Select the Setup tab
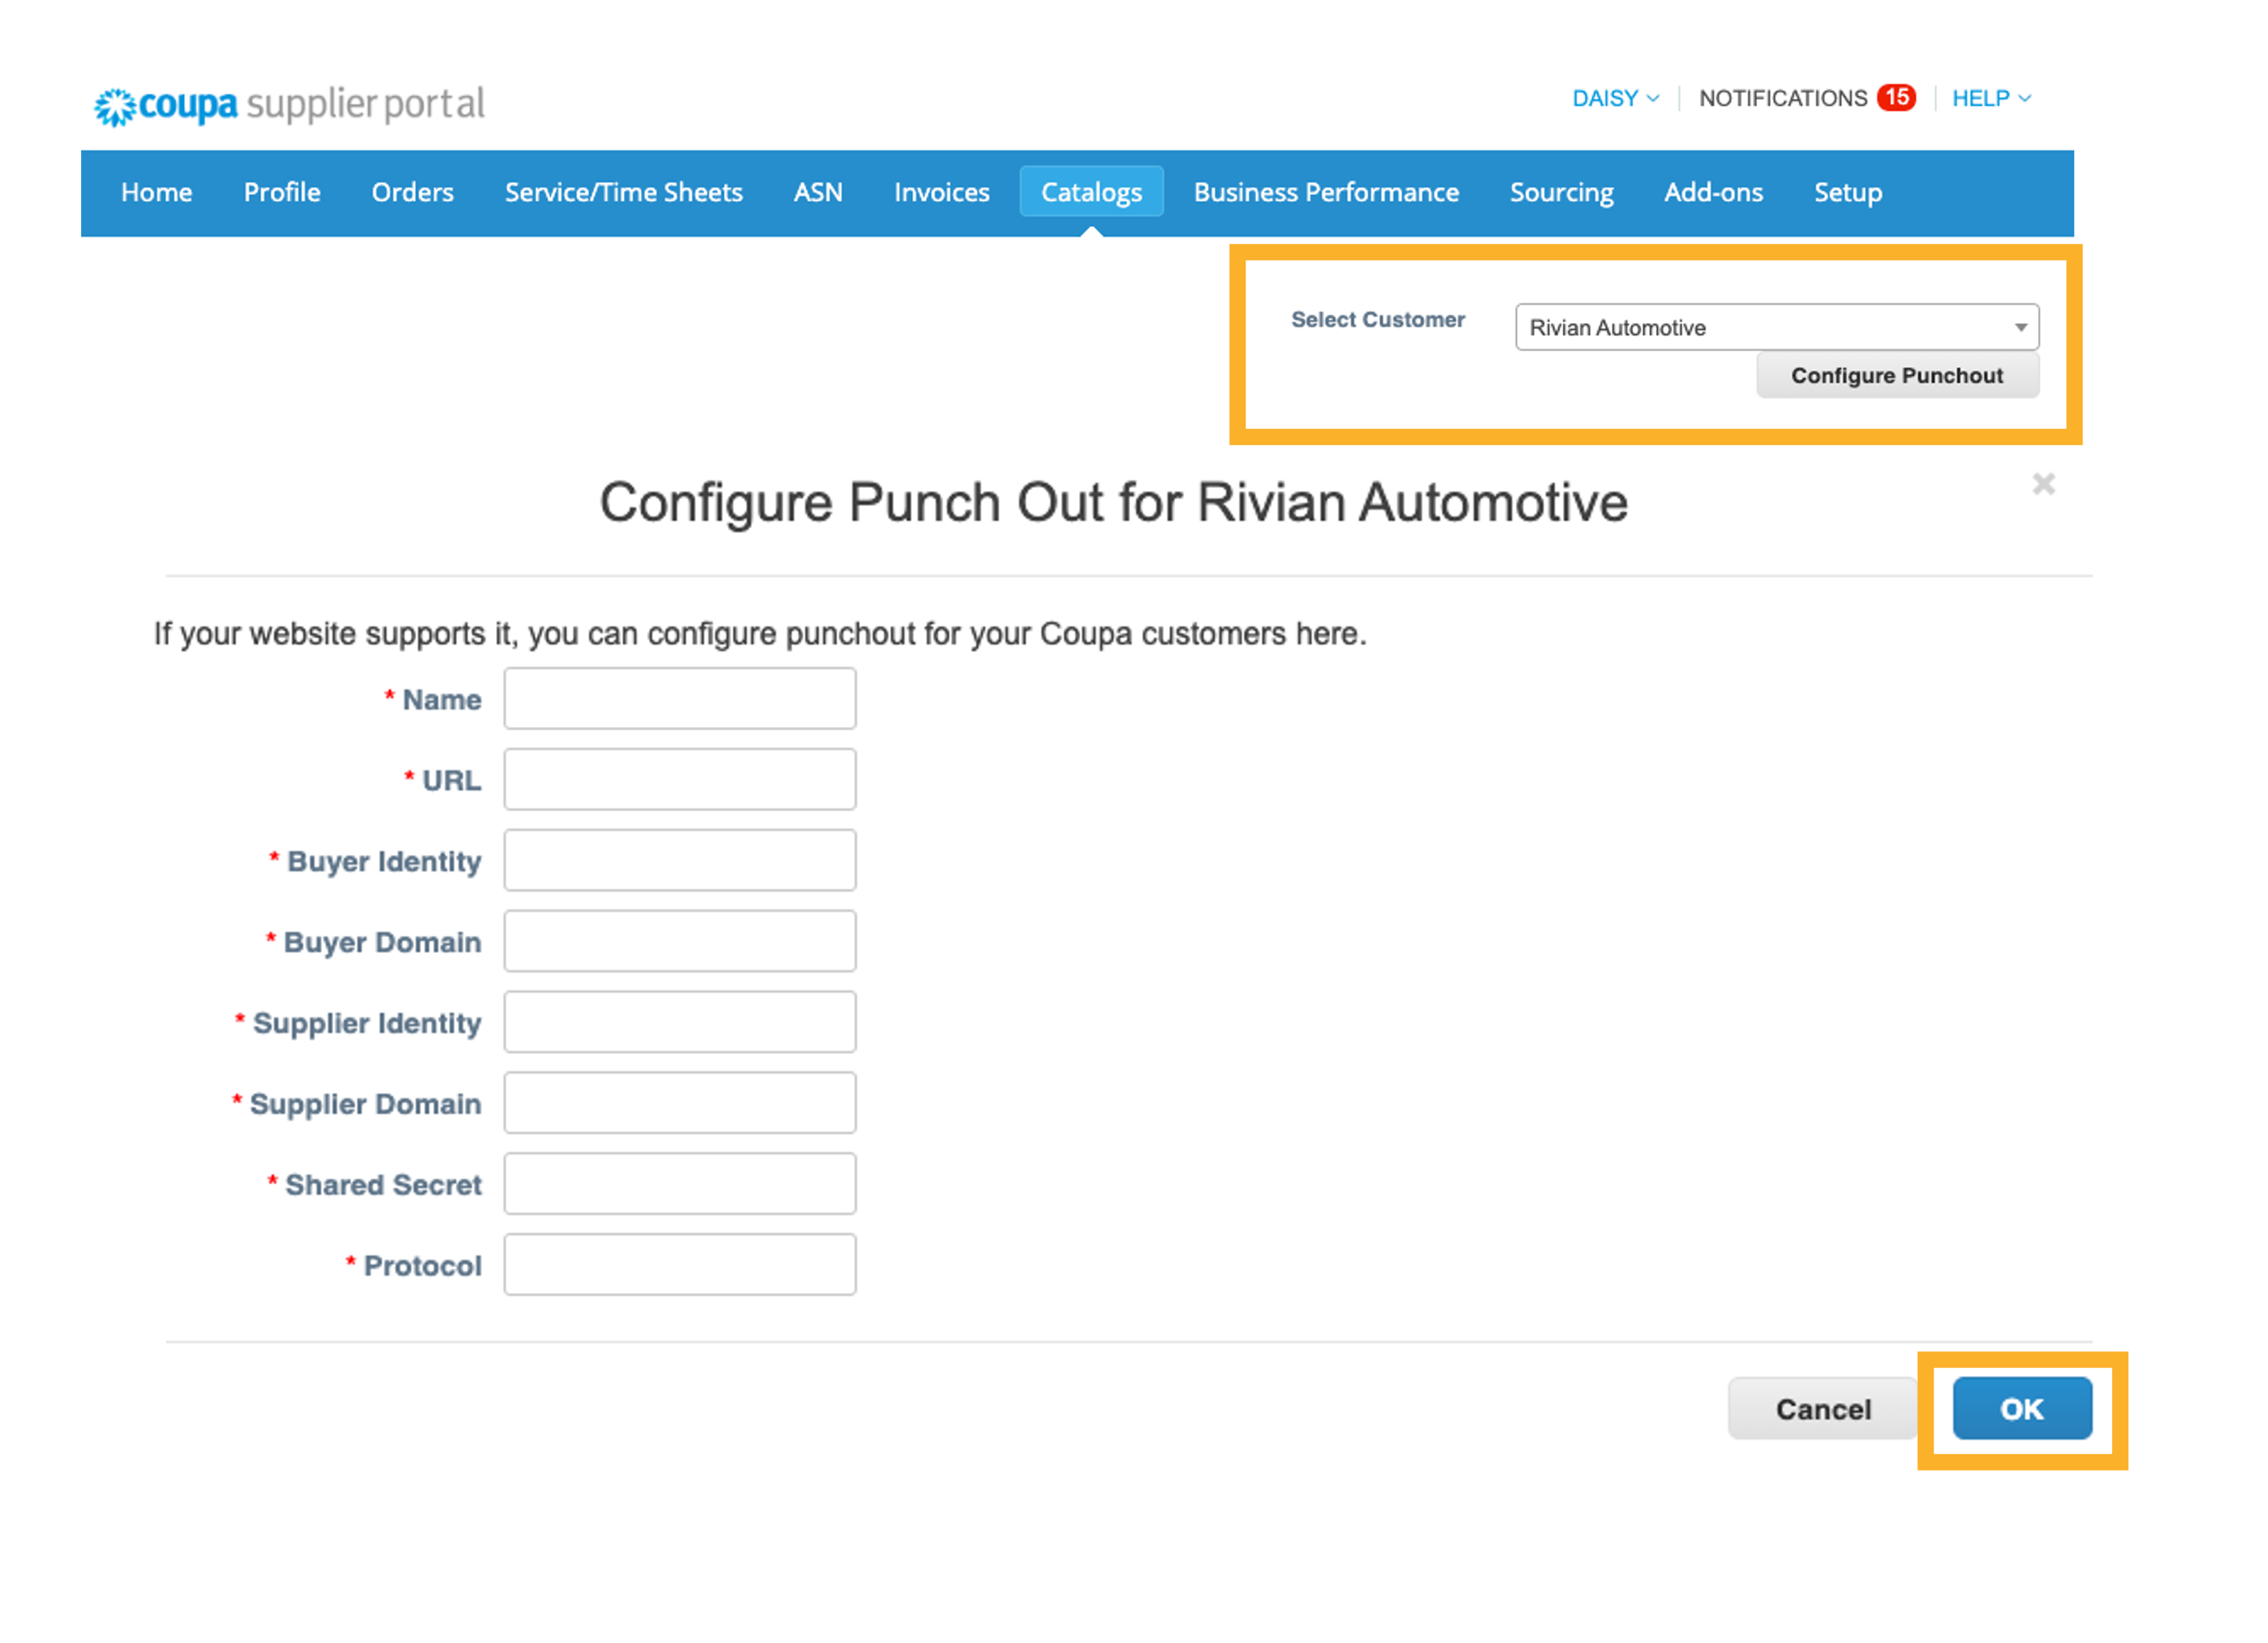This screenshot has width=2268, height=1643. coord(1847,192)
